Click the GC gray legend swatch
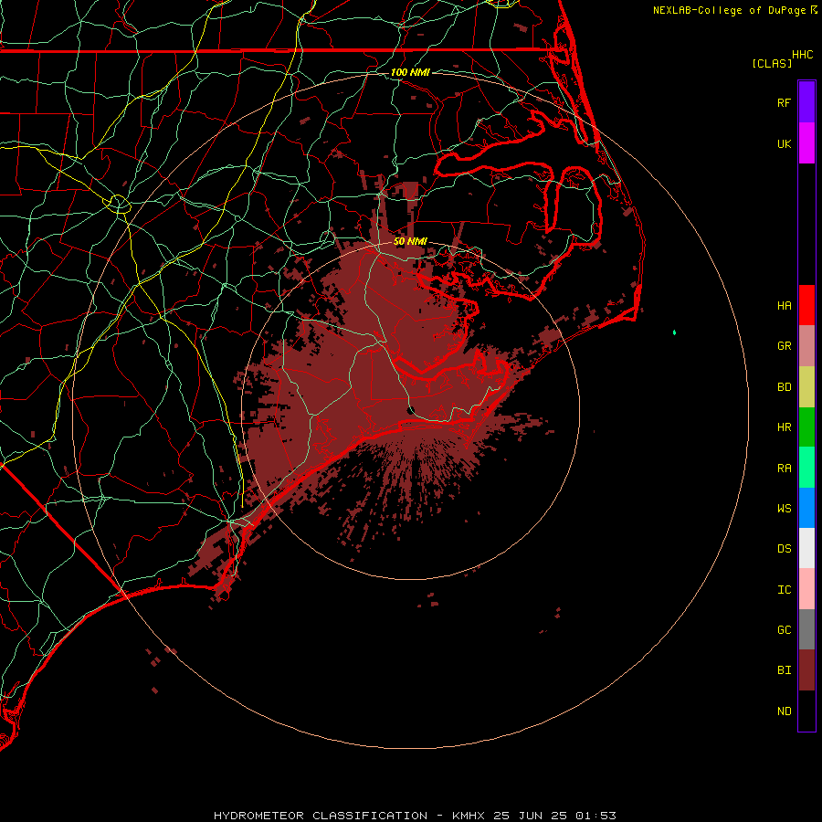 (806, 629)
